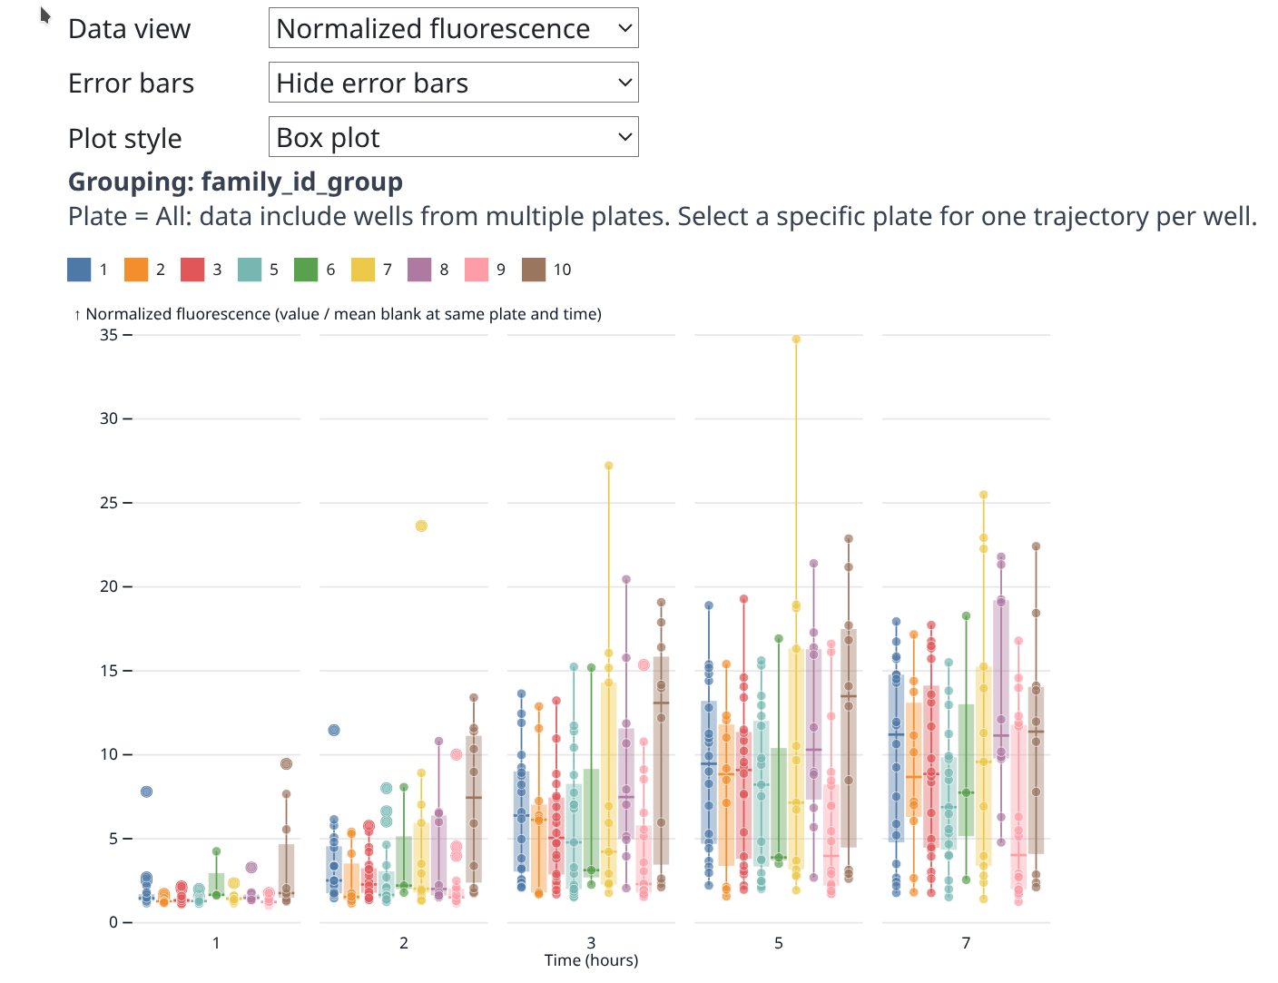Click the yellow legend swatch for group 7
This screenshot has width=1278, height=983.
point(363,270)
